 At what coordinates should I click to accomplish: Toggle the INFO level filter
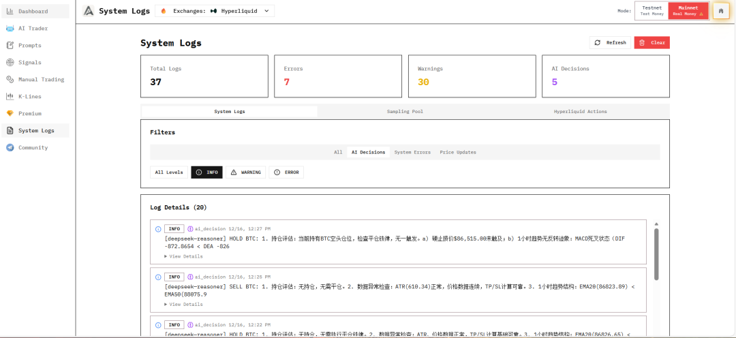pos(206,172)
